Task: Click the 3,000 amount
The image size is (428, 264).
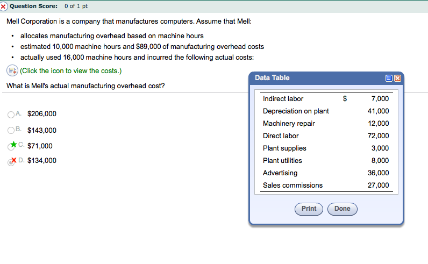Action: [x=380, y=148]
